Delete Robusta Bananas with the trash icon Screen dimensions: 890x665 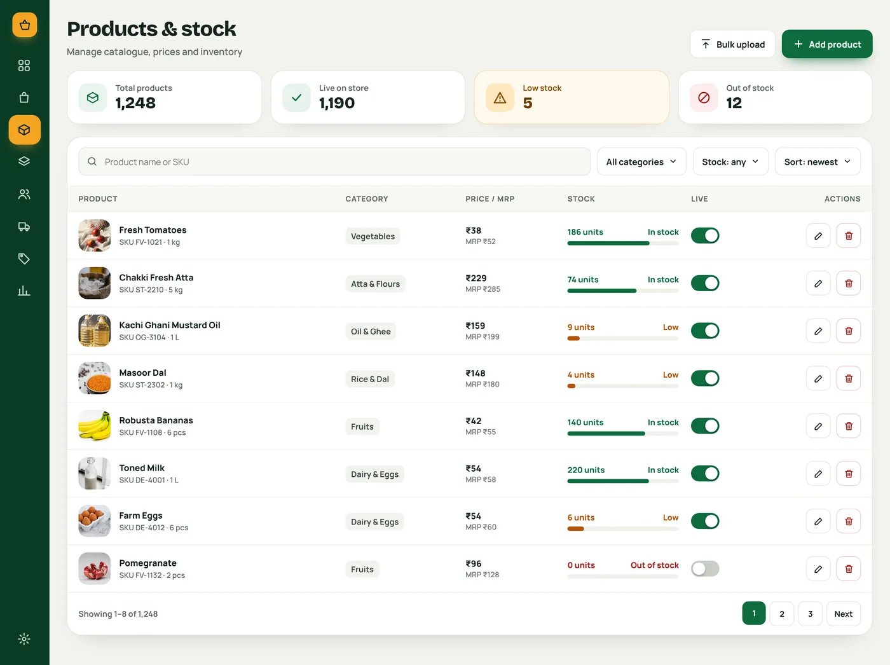[849, 426]
